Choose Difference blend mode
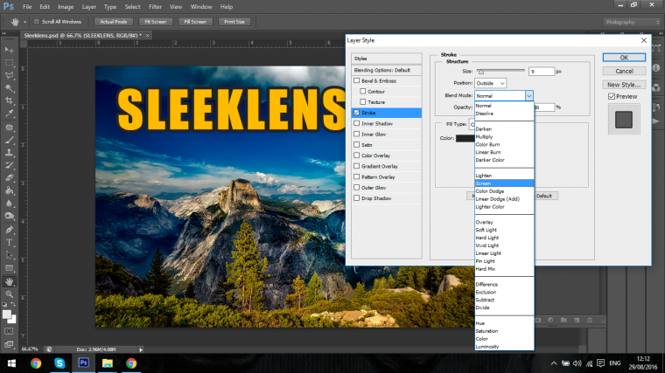The image size is (665, 373). click(x=486, y=285)
